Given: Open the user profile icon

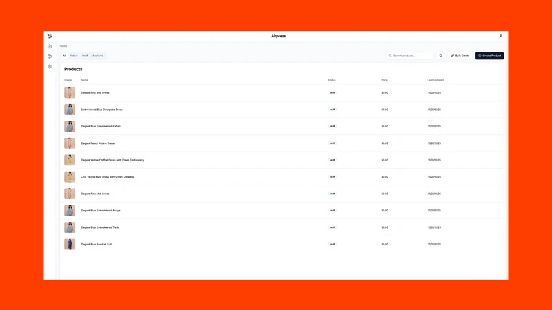Looking at the screenshot, I should coord(500,36).
